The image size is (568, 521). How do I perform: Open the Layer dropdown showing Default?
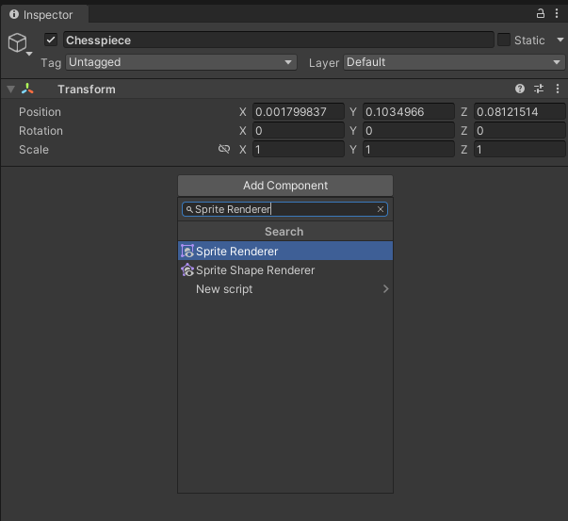[454, 62]
